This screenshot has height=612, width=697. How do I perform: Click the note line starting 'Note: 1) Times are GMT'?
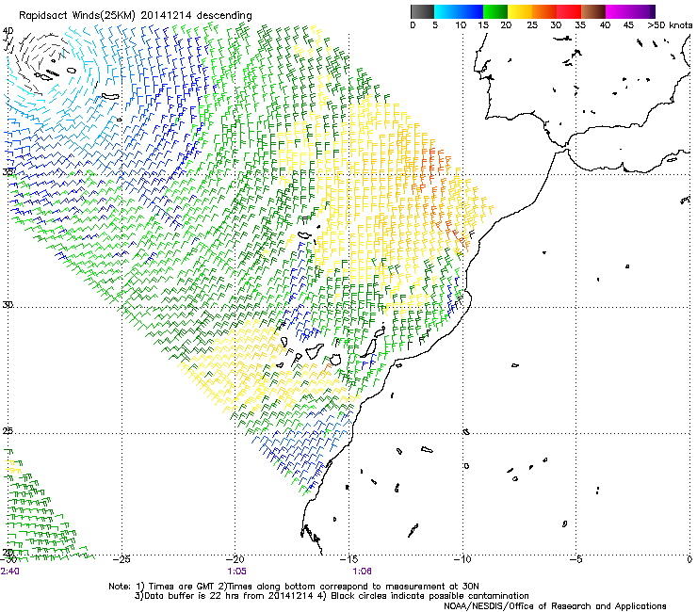click(x=293, y=587)
